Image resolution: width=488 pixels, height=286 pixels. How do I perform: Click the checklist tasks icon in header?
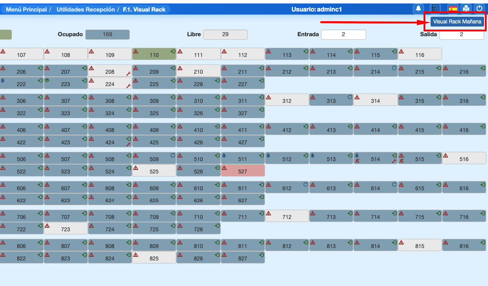click(435, 9)
